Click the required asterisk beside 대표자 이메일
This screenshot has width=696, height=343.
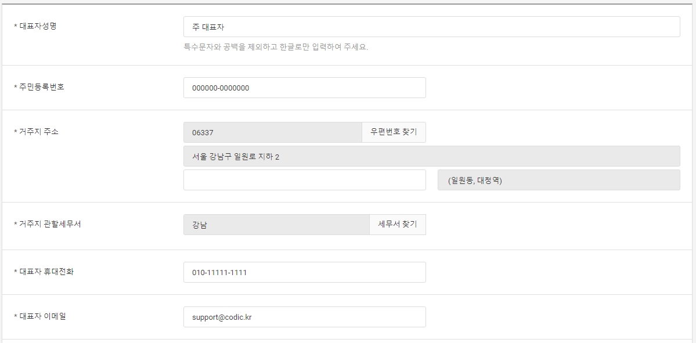(16, 316)
